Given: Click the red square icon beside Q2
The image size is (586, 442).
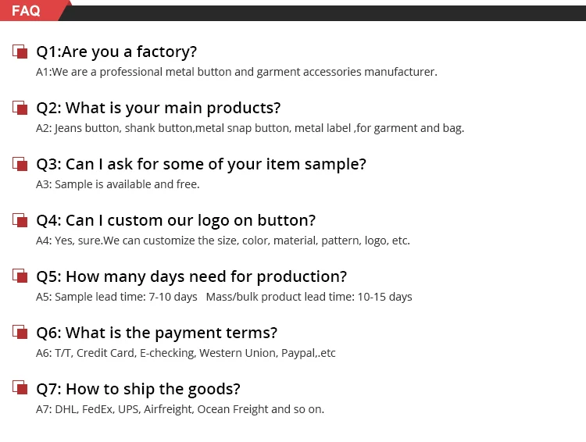Looking at the screenshot, I should click(x=20, y=109).
